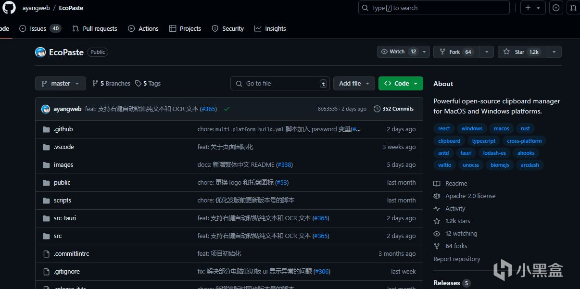
Task: Select the valtio topic tag
Action: point(445,165)
